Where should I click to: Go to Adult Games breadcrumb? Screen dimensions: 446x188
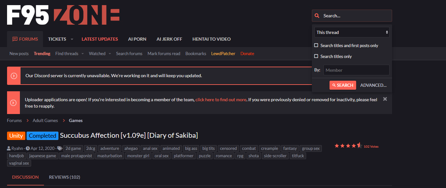[x=45, y=120]
